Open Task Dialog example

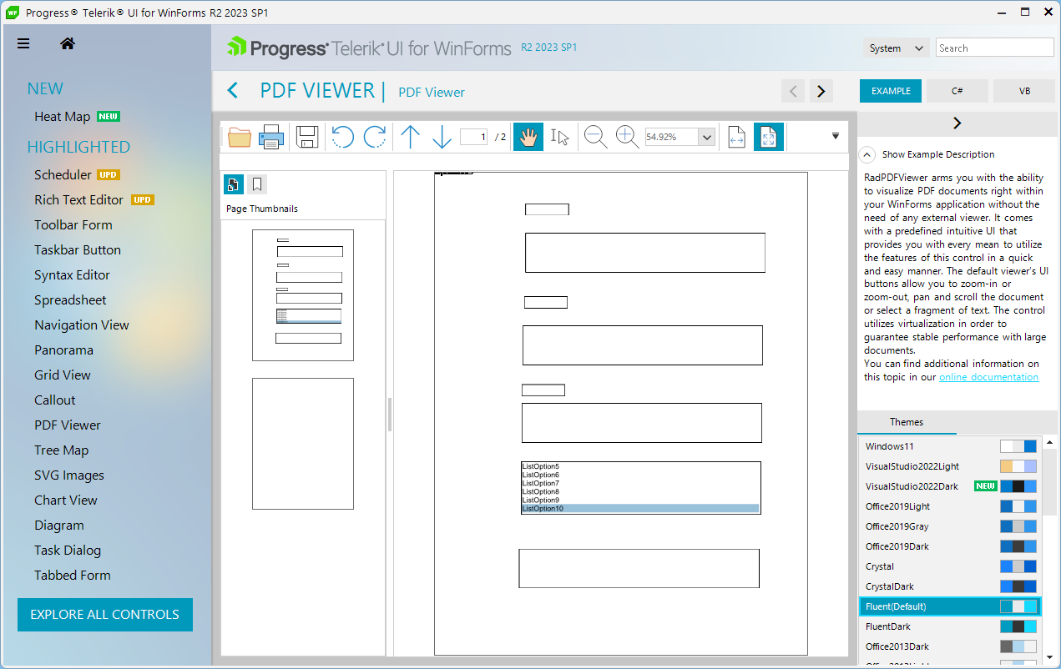point(68,551)
